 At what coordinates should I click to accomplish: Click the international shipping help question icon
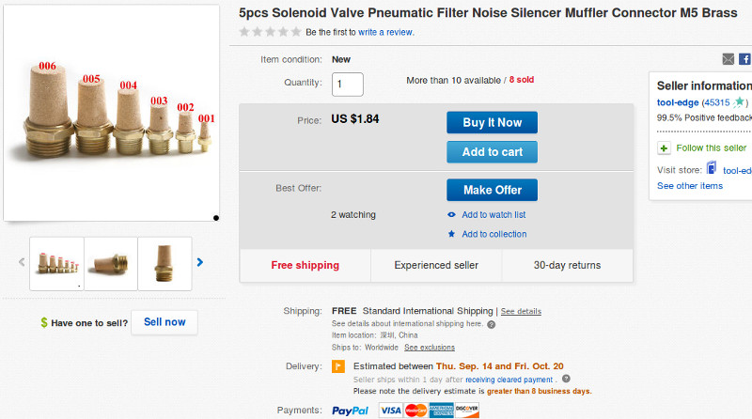click(492, 324)
